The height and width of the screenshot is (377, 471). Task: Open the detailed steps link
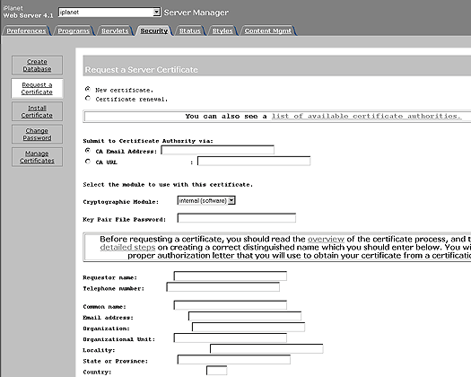tap(127, 248)
